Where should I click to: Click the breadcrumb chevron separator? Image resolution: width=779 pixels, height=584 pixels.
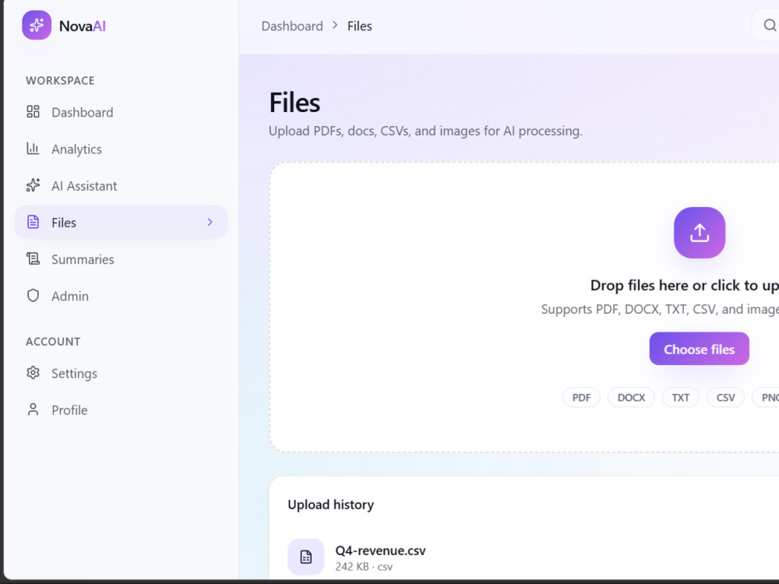pos(335,26)
